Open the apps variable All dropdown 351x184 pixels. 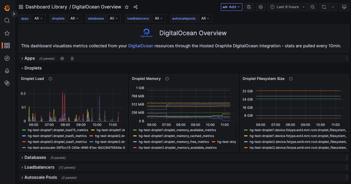click(x=38, y=18)
